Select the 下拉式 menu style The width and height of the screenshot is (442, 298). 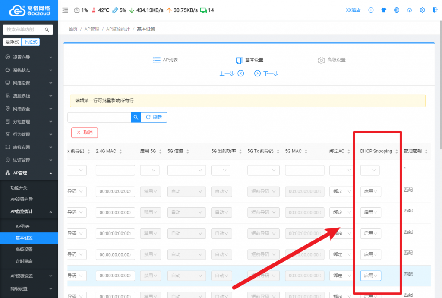pos(31,42)
